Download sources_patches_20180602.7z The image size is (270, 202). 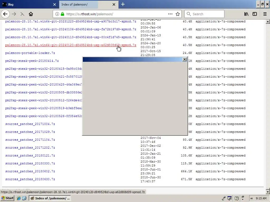[x=30, y=171]
